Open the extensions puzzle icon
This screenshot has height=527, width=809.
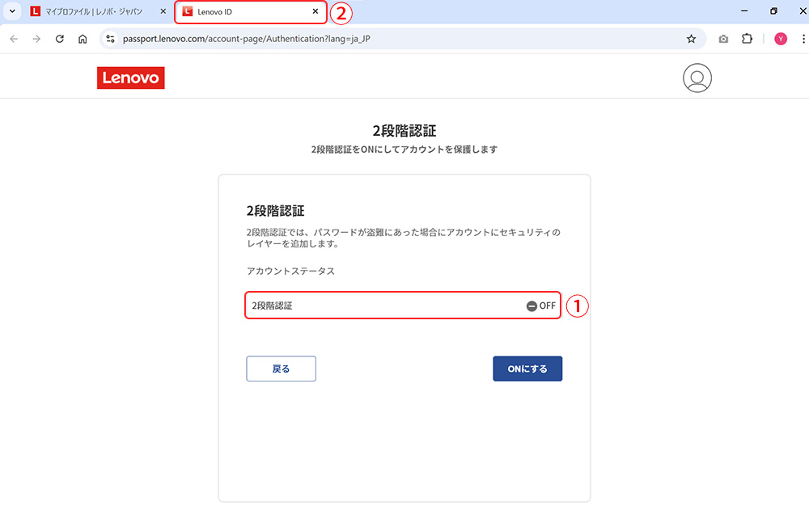pyautogui.click(x=747, y=39)
